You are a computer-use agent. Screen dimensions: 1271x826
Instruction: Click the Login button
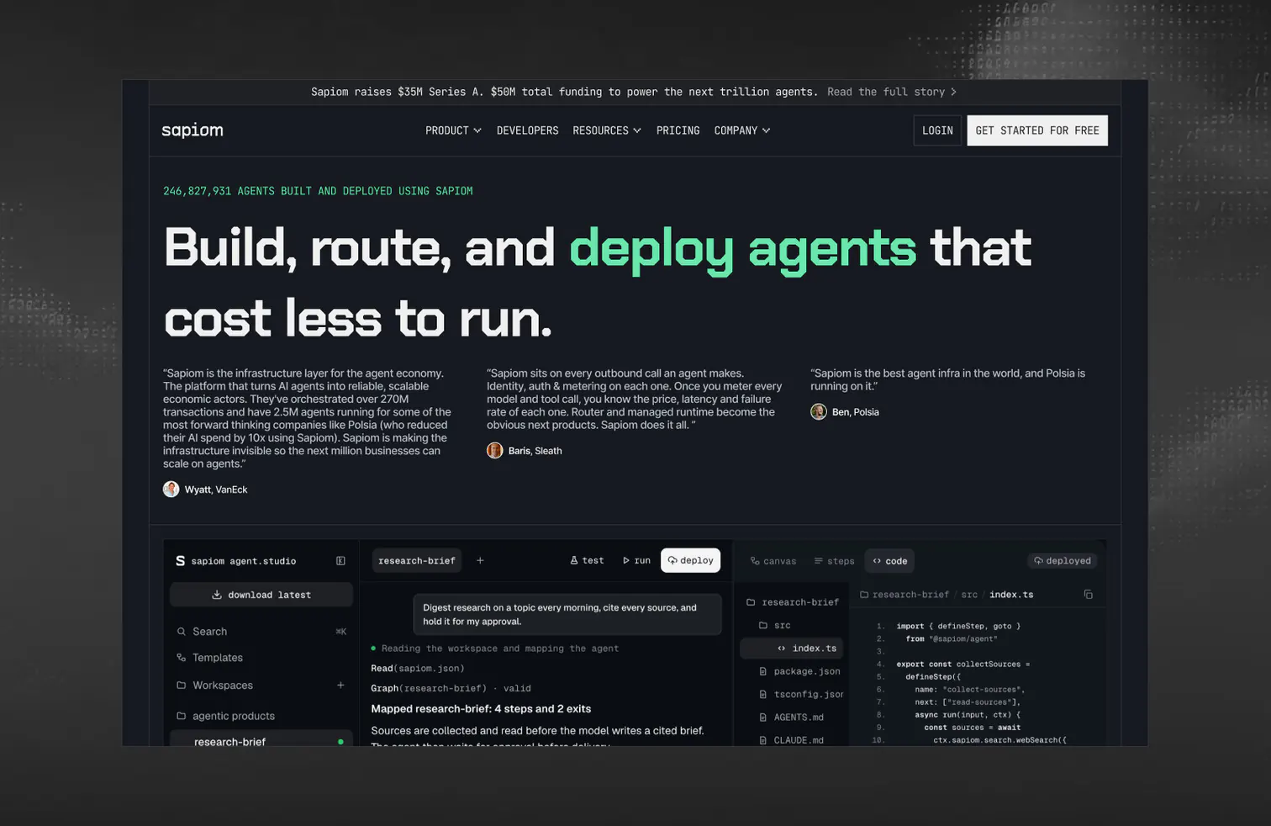coord(937,130)
